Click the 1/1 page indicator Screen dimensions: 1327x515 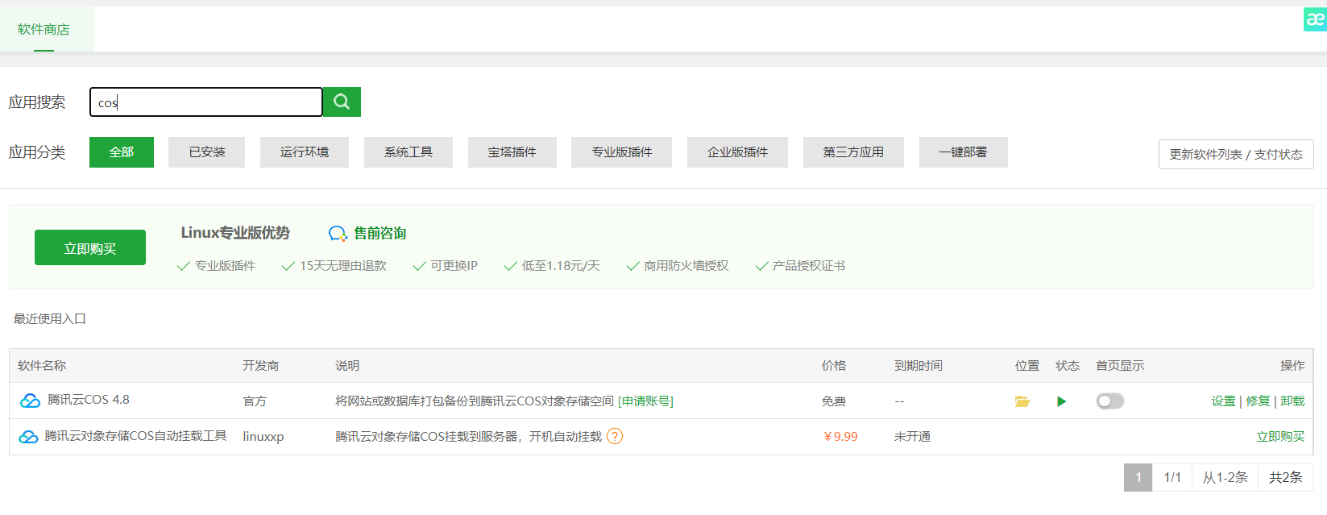1172,478
